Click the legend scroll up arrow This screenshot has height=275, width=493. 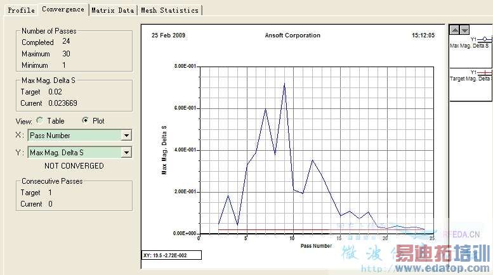(x=455, y=30)
